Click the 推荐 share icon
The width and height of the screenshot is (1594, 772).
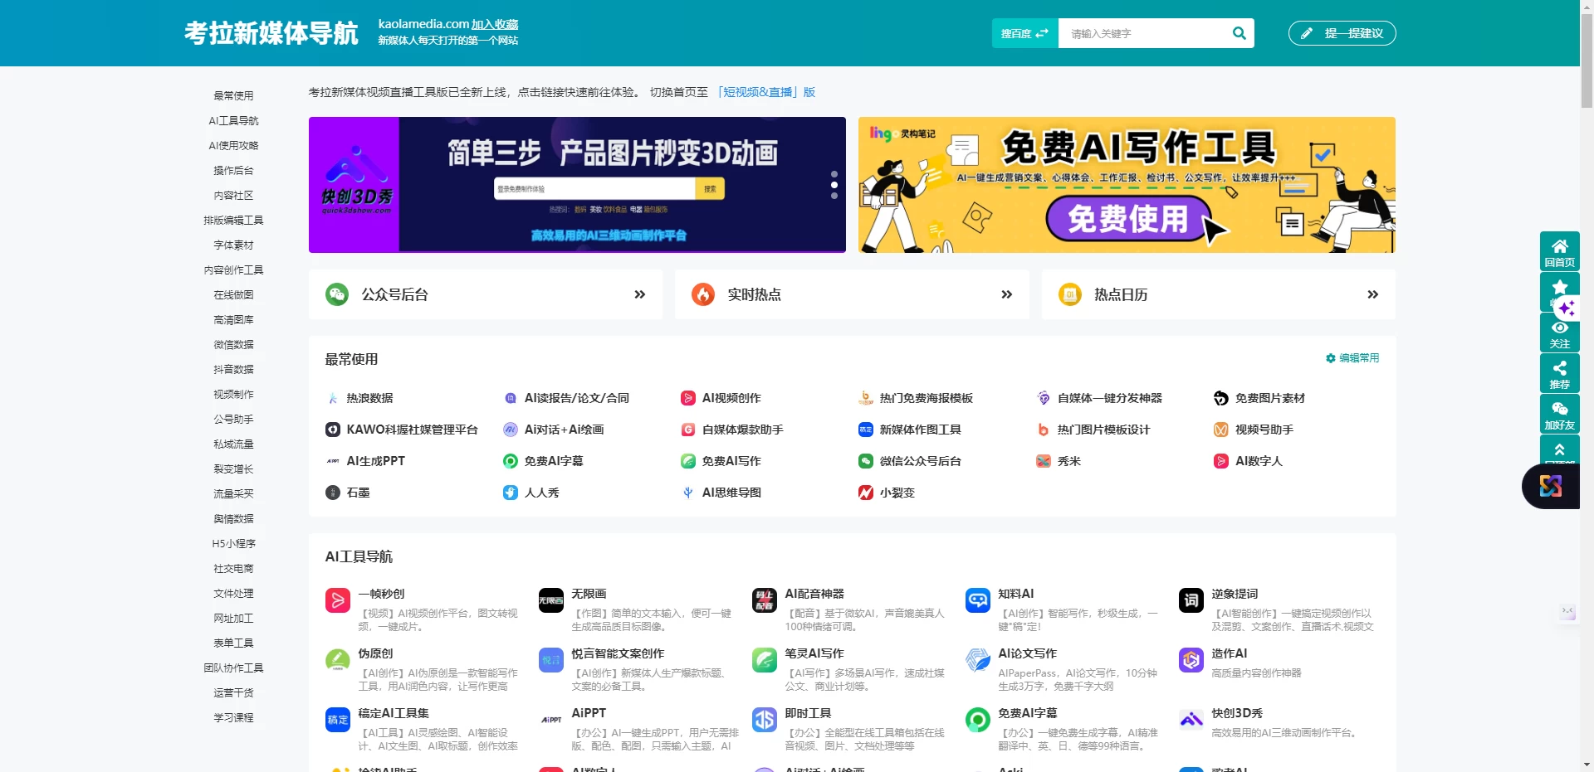[1560, 368]
